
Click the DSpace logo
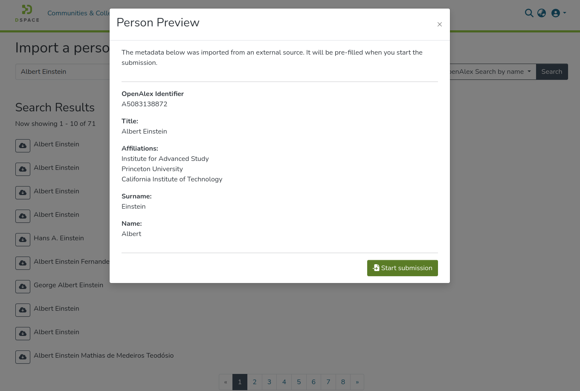pos(27,13)
